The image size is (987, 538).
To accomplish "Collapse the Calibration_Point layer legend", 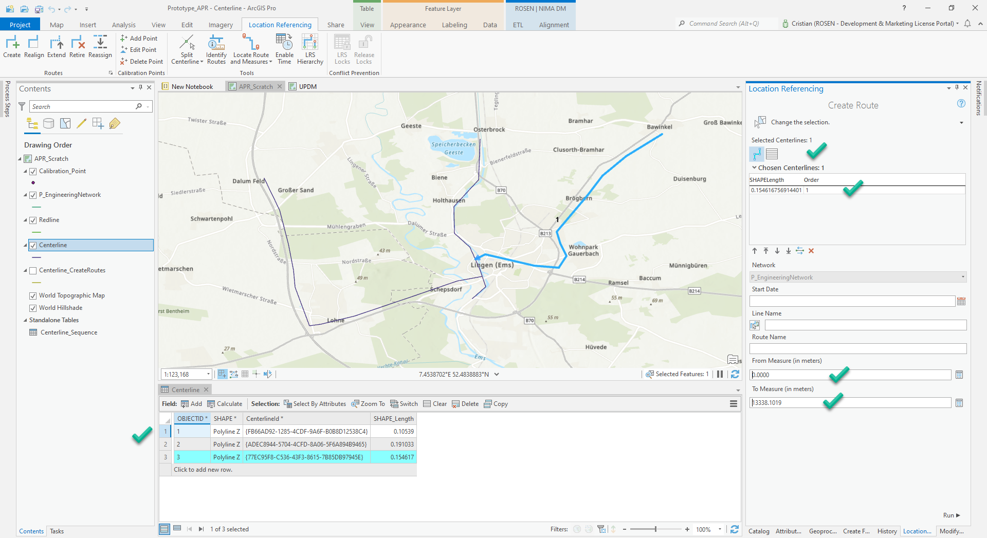I will [25, 171].
